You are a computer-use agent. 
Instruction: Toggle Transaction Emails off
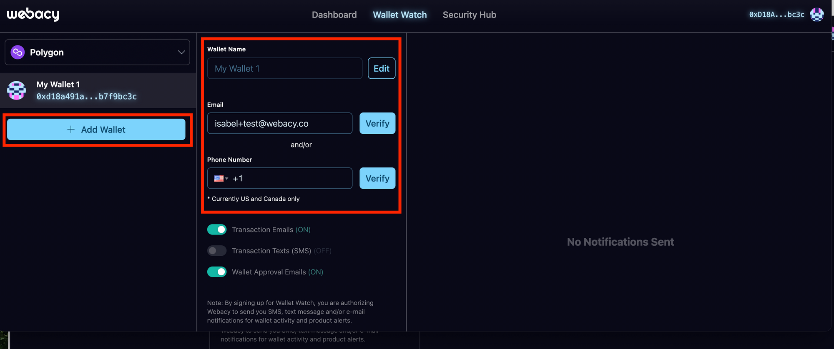click(217, 229)
